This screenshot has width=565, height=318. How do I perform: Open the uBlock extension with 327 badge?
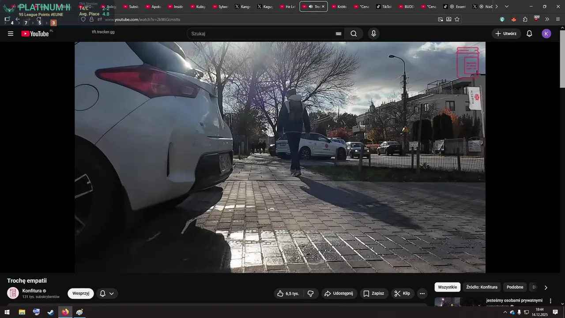(536, 19)
